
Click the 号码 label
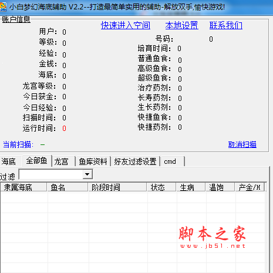(164, 39)
